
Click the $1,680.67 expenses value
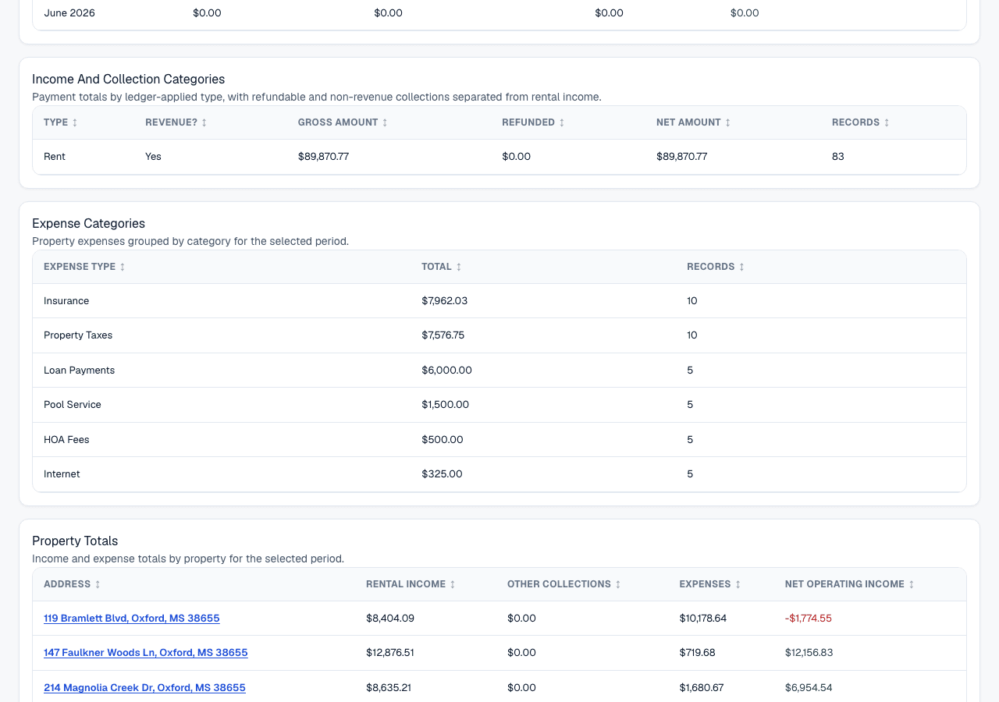tap(702, 688)
